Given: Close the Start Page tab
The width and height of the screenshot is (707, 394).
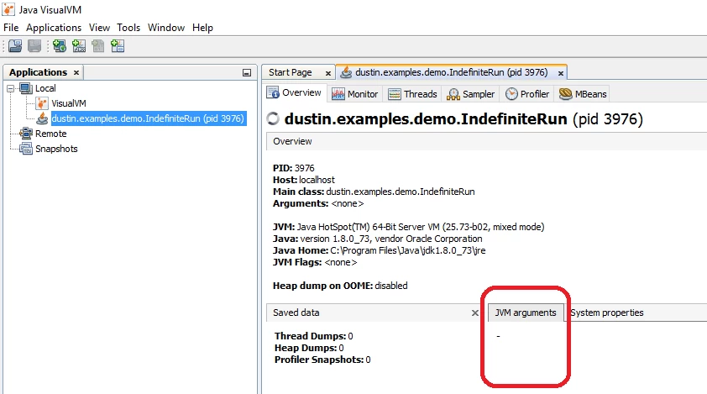Looking at the screenshot, I should point(328,73).
